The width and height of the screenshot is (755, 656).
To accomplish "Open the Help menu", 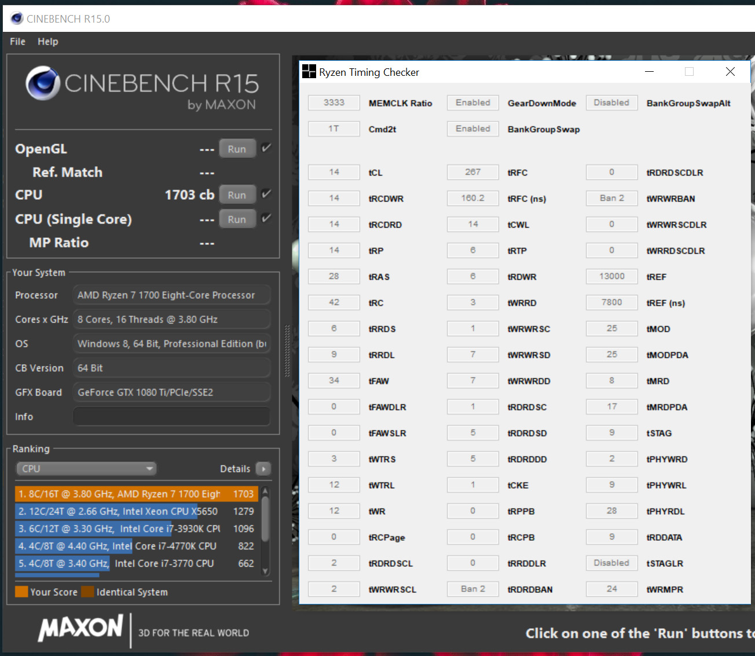I will coord(48,42).
